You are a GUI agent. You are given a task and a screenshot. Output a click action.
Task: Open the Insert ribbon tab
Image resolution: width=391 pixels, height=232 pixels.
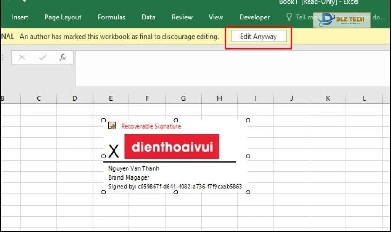pyautogui.click(x=20, y=17)
